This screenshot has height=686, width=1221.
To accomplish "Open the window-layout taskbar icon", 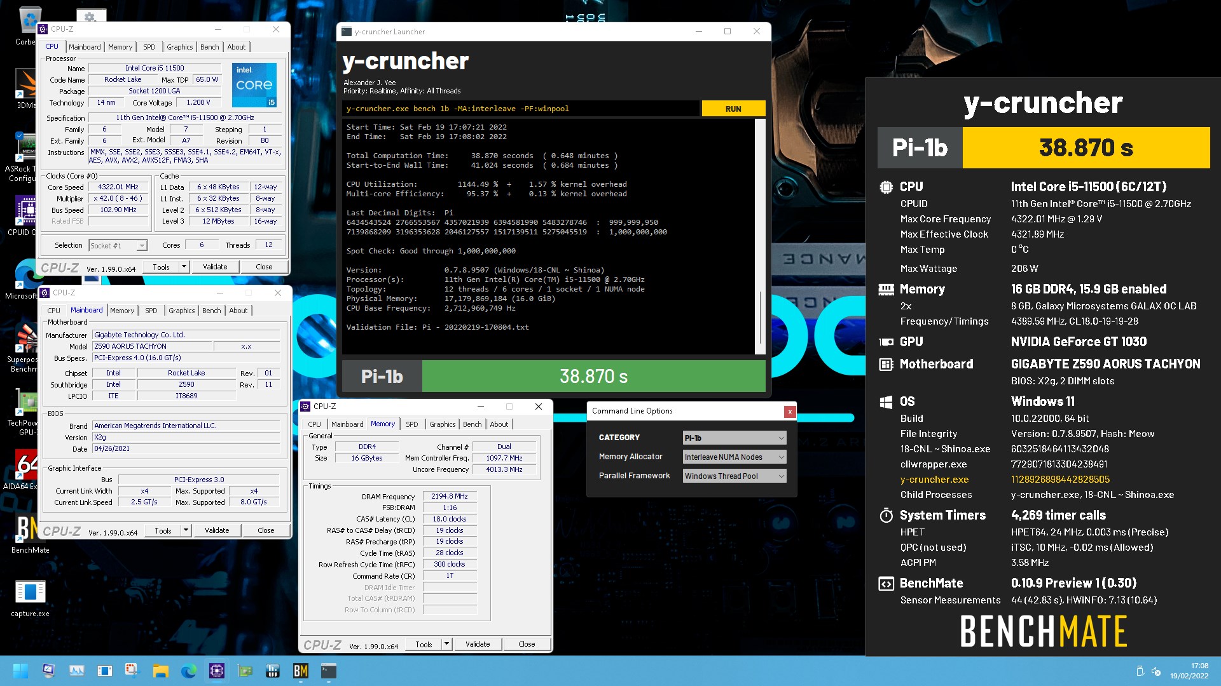I will (104, 671).
